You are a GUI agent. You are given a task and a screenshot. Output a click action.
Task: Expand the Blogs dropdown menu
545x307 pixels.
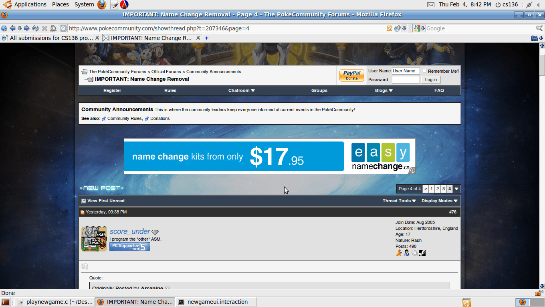click(384, 90)
